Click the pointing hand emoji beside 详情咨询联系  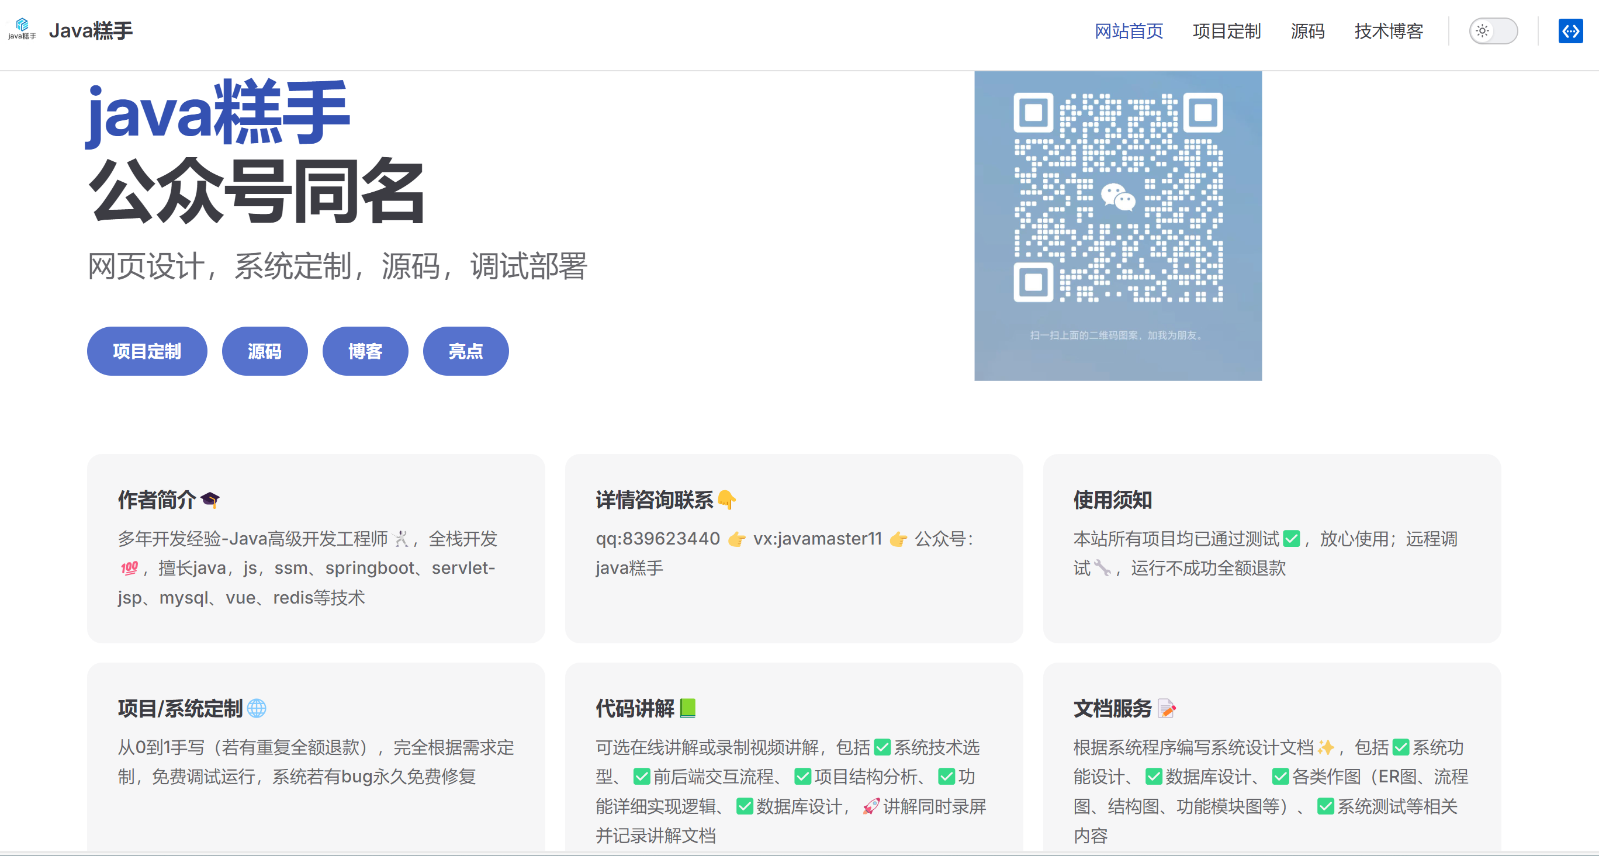726,500
